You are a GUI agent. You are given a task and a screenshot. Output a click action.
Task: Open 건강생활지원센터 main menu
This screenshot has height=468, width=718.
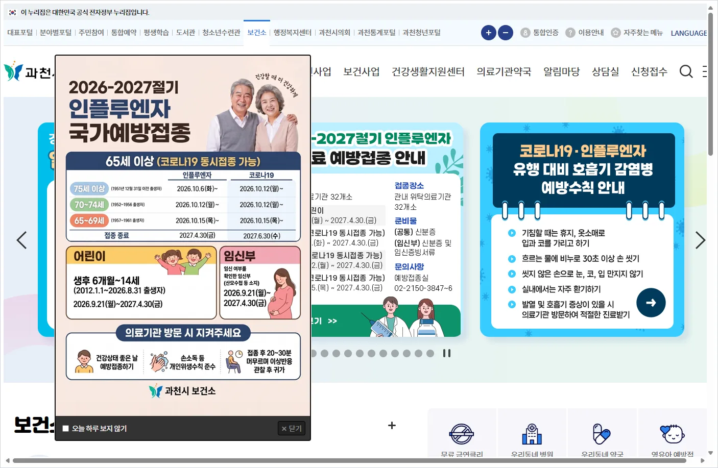(428, 71)
